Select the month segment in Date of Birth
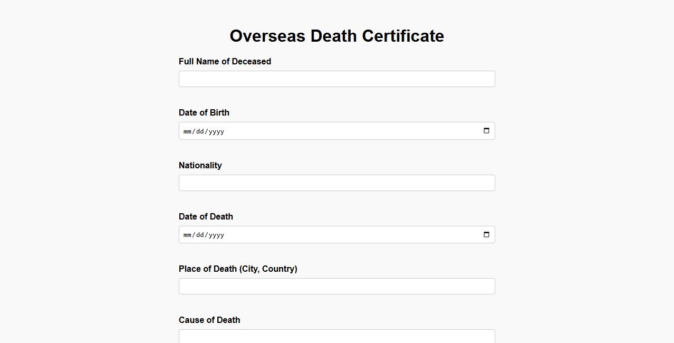This screenshot has width=674, height=343. coord(188,131)
